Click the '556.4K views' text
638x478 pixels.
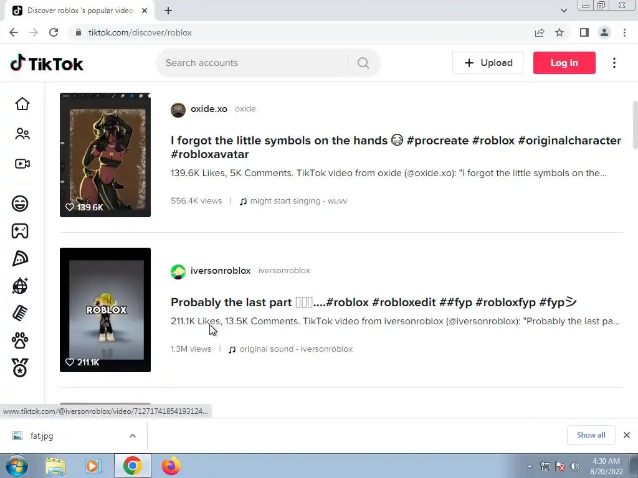pyautogui.click(x=196, y=201)
